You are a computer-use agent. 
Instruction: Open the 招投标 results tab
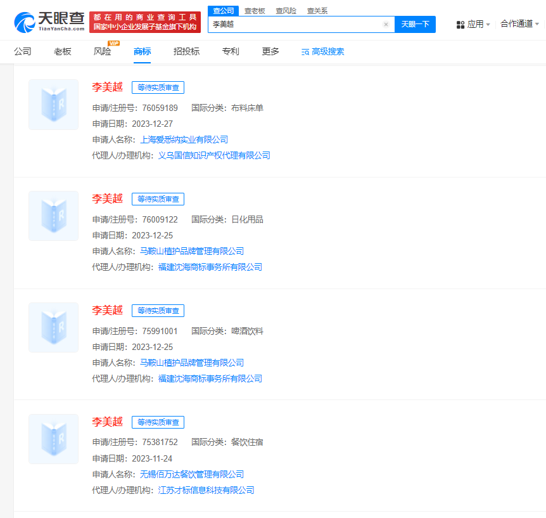[186, 51]
